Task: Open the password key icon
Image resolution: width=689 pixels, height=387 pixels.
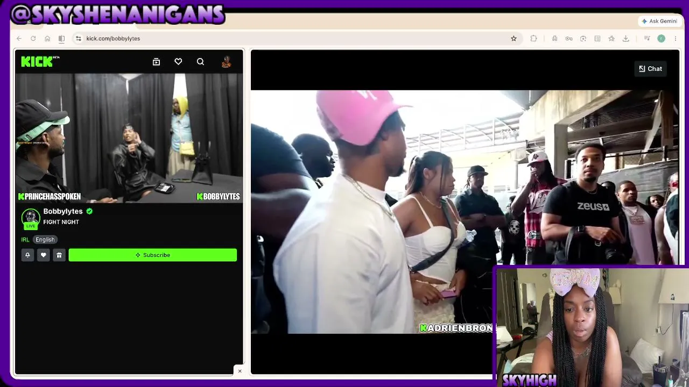Action: [569, 39]
